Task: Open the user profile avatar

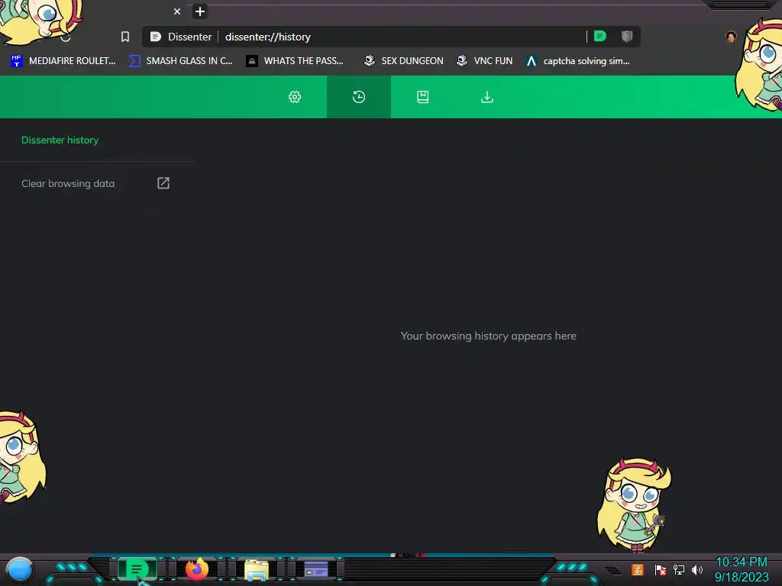Action: coord(731,37)
